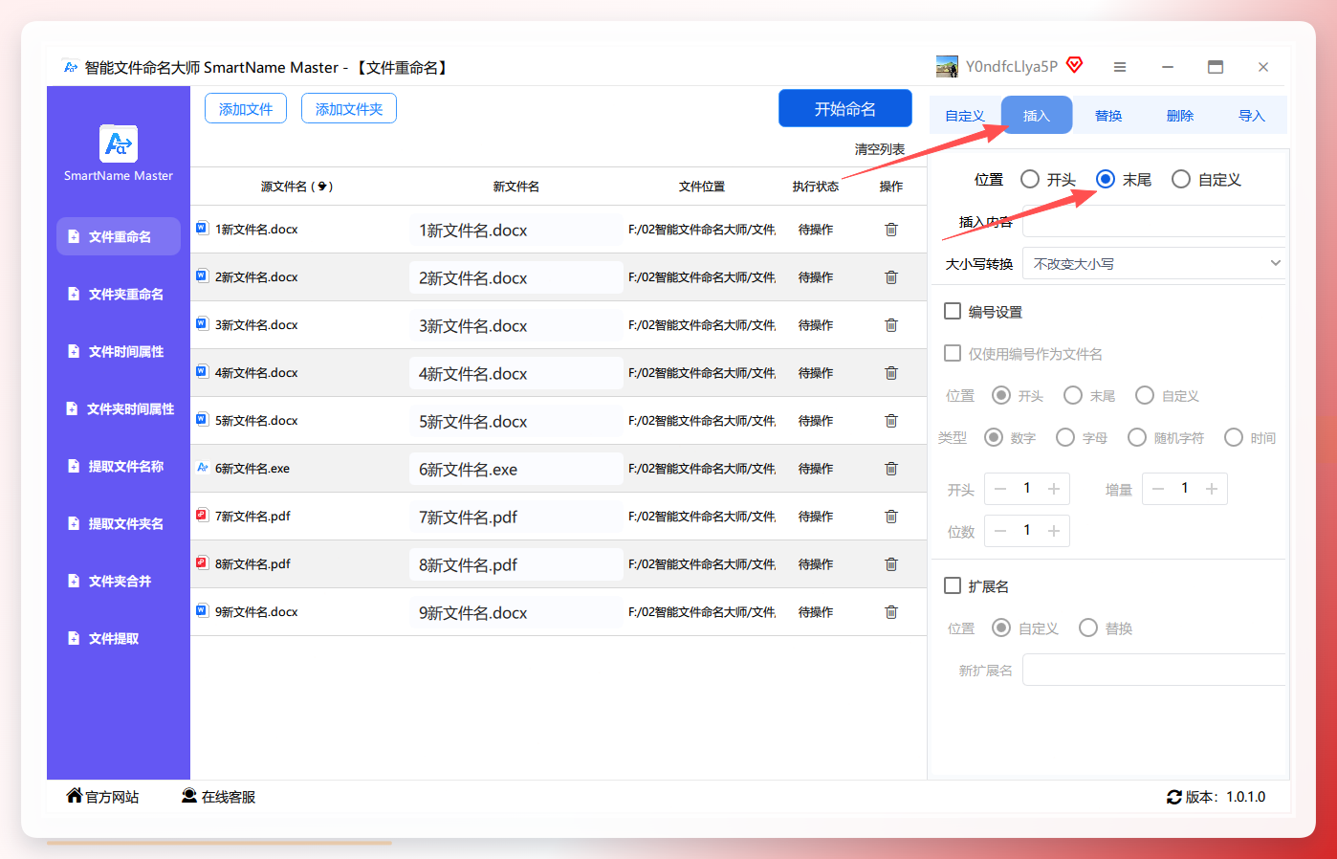Increase the 开头 start number
This screenshot has height=859, width=1337.
click(x=1054, y=489)
